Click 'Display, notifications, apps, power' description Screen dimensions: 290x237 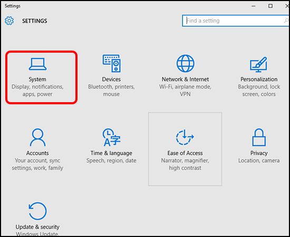(37, 91)
